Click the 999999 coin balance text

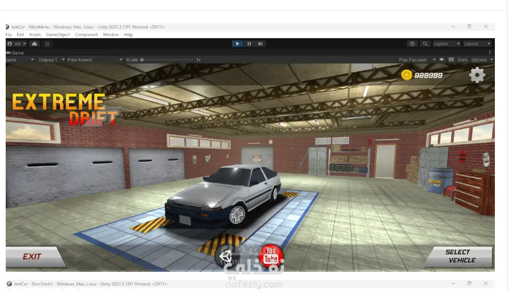click(x=429, y=75)
